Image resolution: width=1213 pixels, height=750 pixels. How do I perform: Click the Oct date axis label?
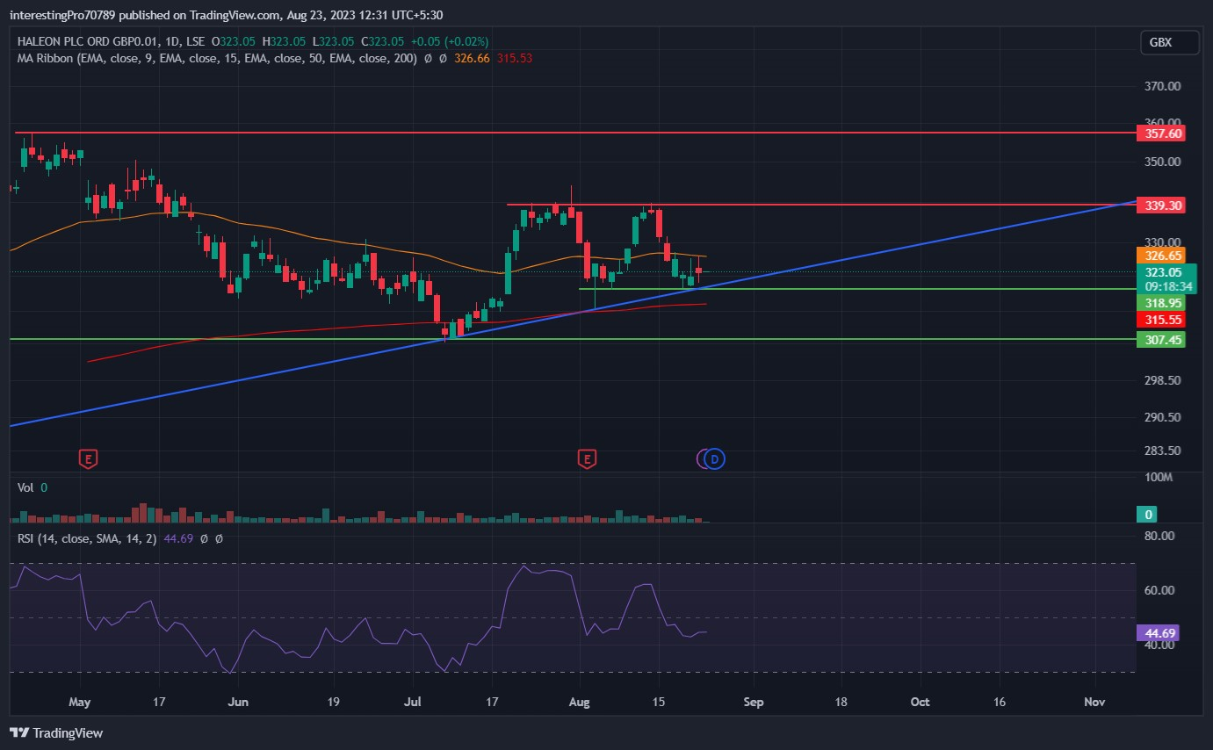[x=920, y=702]
